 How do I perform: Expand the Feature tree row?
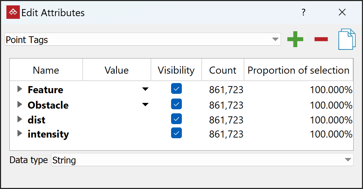pyautogui.click(x=20, y=89)
